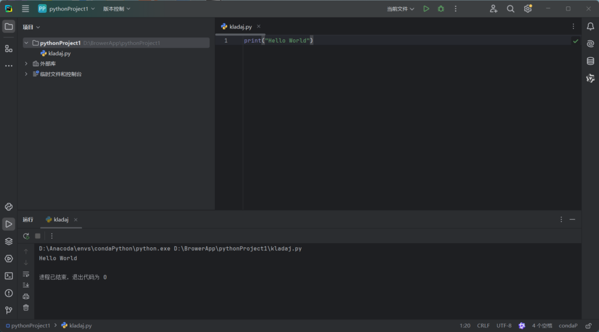Change UTF-8 file encoding

(x=504, y=326)
